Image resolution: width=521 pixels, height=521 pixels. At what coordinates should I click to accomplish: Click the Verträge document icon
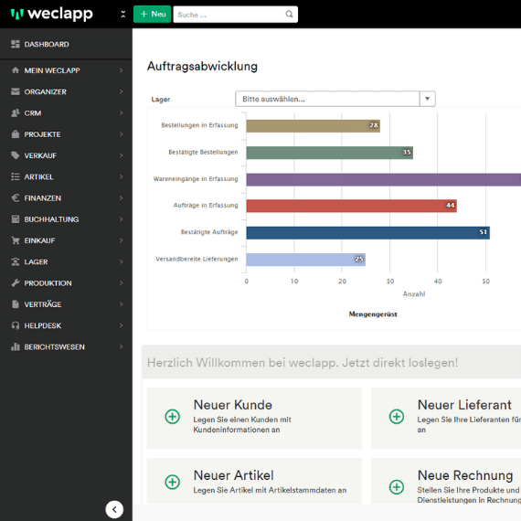(16, 304)
